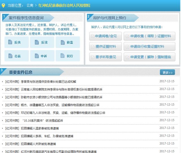Screen dimensions: 181x153
Task: Click the 公诉 document icon
Action: (x=10, y=56)
